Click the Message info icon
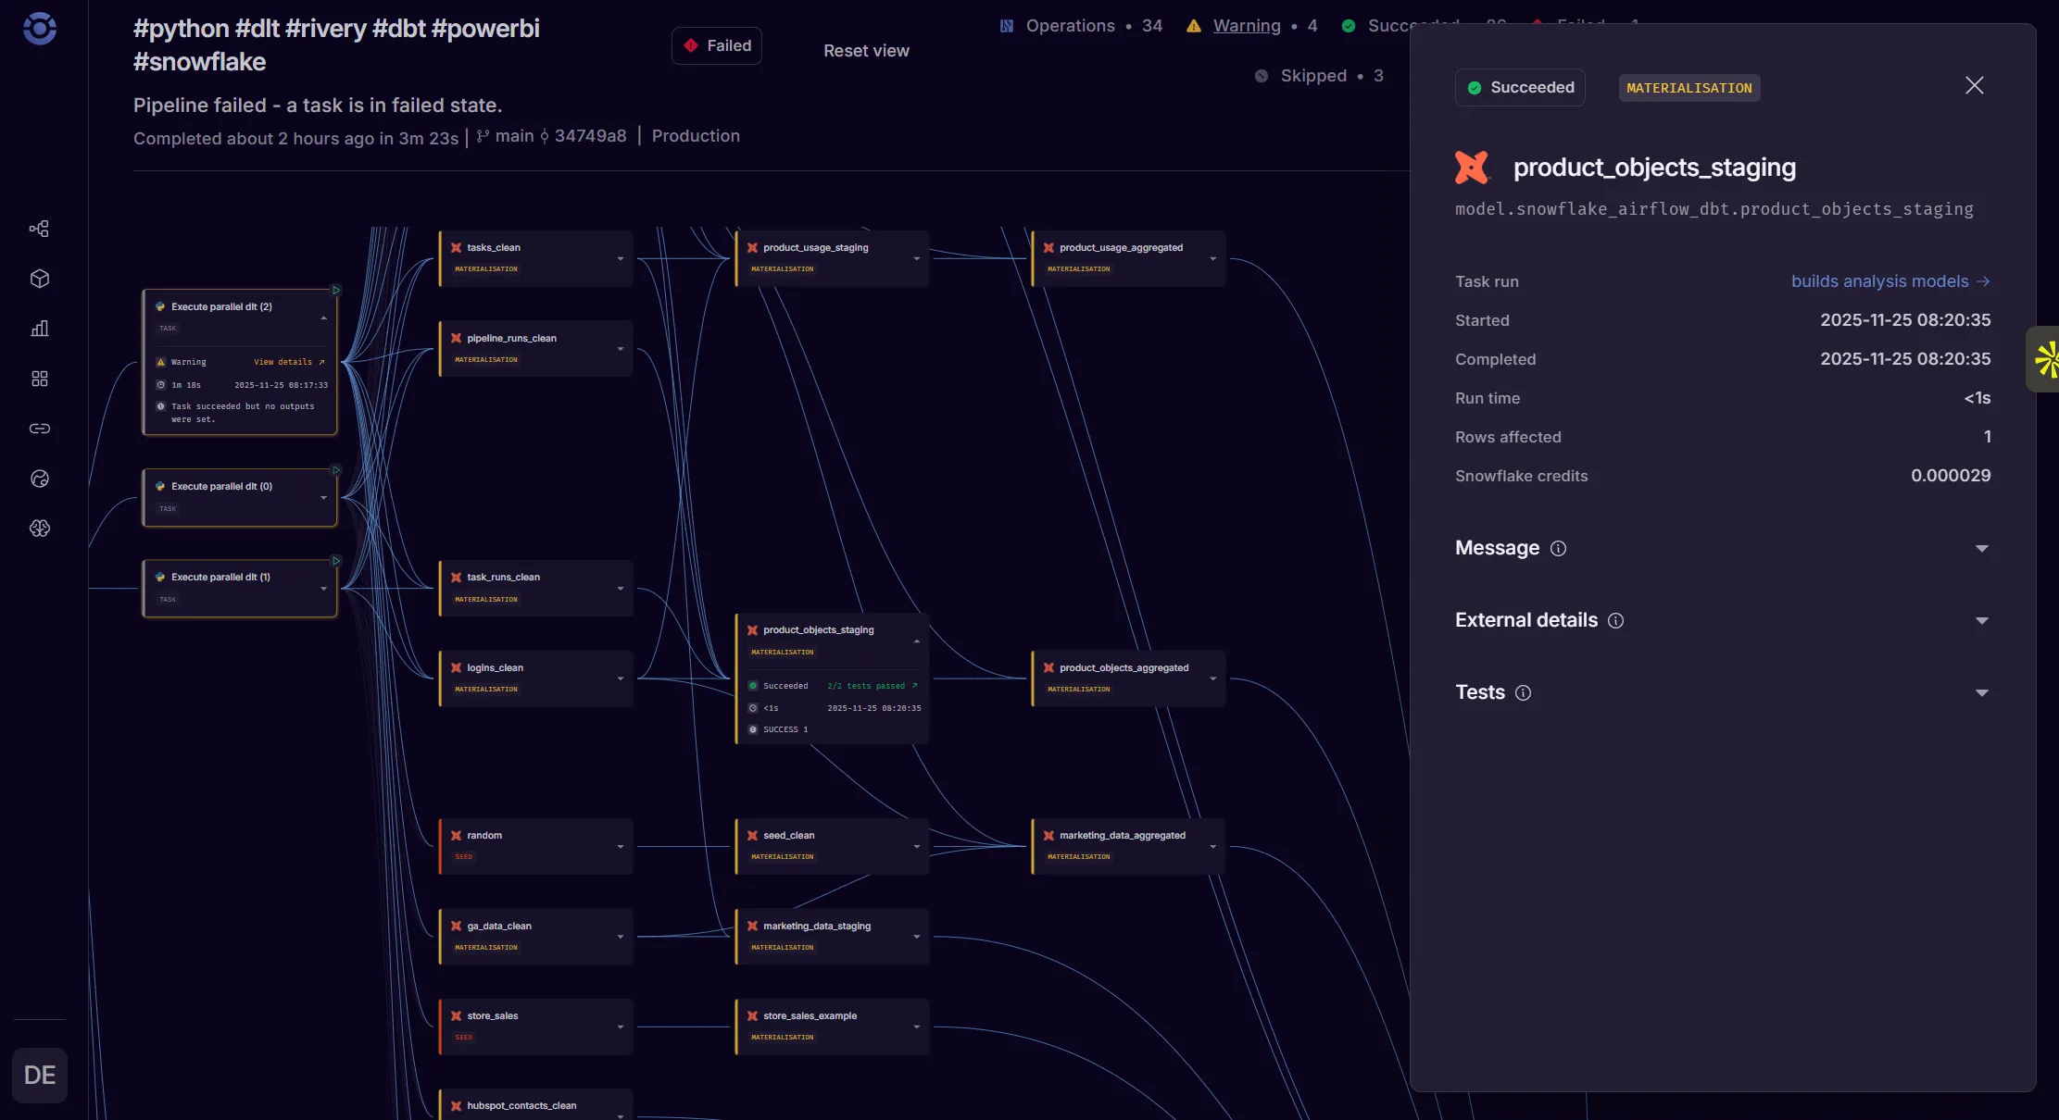Image resolution: width=2059 pixels, height=1120 pixels. 1558,549
